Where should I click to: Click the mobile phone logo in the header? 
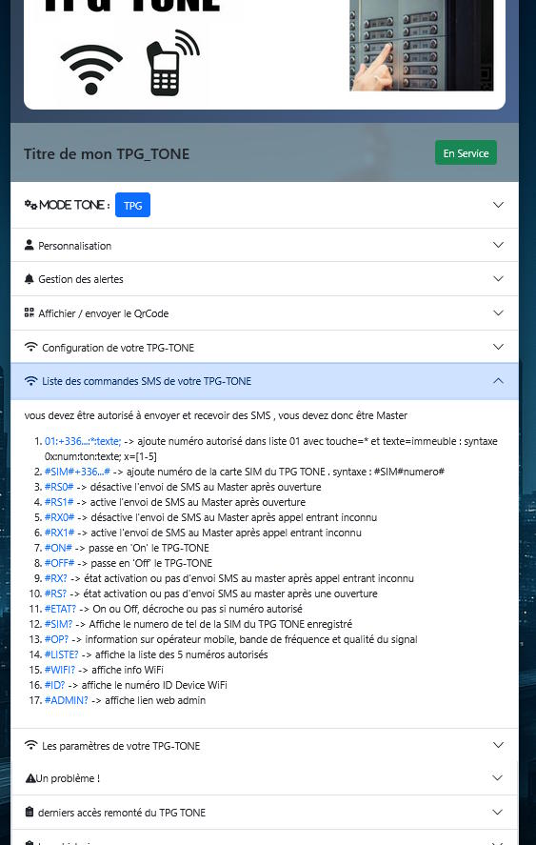tap(172, 63)
